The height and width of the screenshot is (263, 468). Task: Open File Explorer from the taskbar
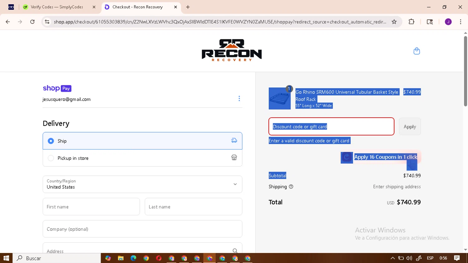pyautogui.click(x=121, y=258)
